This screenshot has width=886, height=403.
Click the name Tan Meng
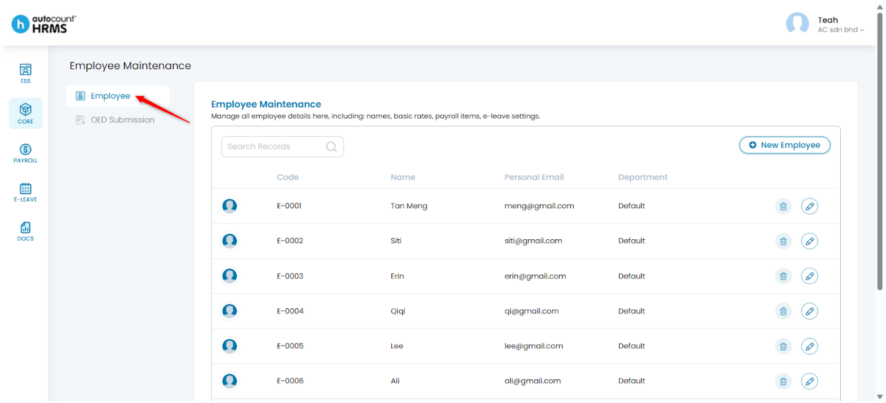[x=409, y=206]
